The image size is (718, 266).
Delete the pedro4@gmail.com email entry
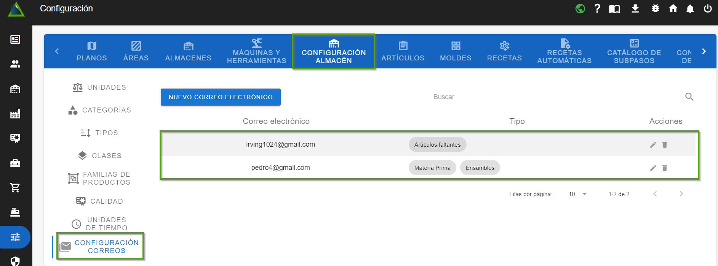pos(664,168)
